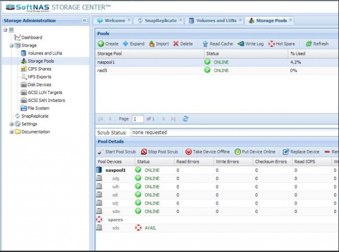The height and width of the screenshot is (252, 339).
Task: Collapse the root tree node
Action: point(5,30)
